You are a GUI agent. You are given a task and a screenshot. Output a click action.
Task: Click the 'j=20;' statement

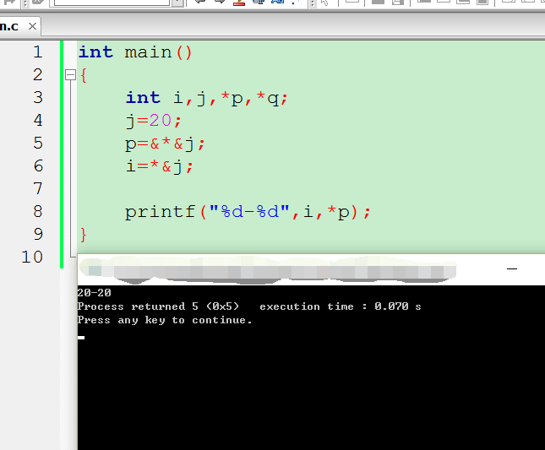153,122
